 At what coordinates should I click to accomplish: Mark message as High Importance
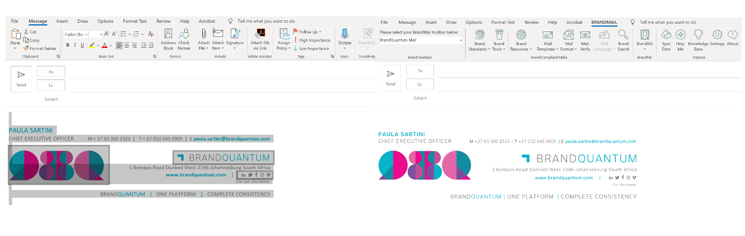coord(312,40)
